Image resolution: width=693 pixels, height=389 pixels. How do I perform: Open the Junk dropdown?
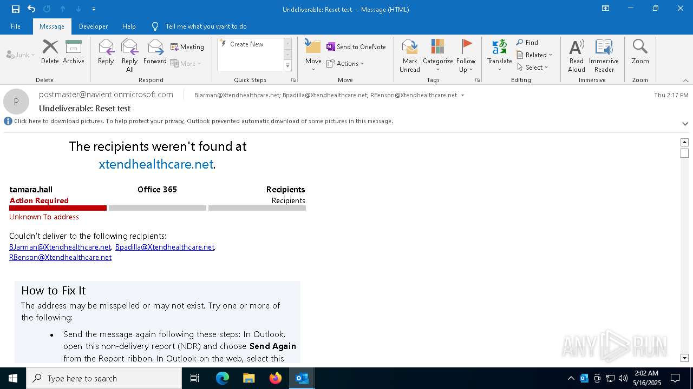point(21,55)
